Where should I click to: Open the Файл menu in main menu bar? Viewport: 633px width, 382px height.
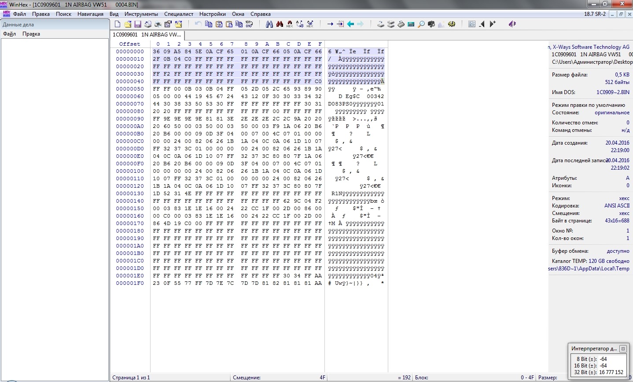pyautogui.click(x=19, y=14)
